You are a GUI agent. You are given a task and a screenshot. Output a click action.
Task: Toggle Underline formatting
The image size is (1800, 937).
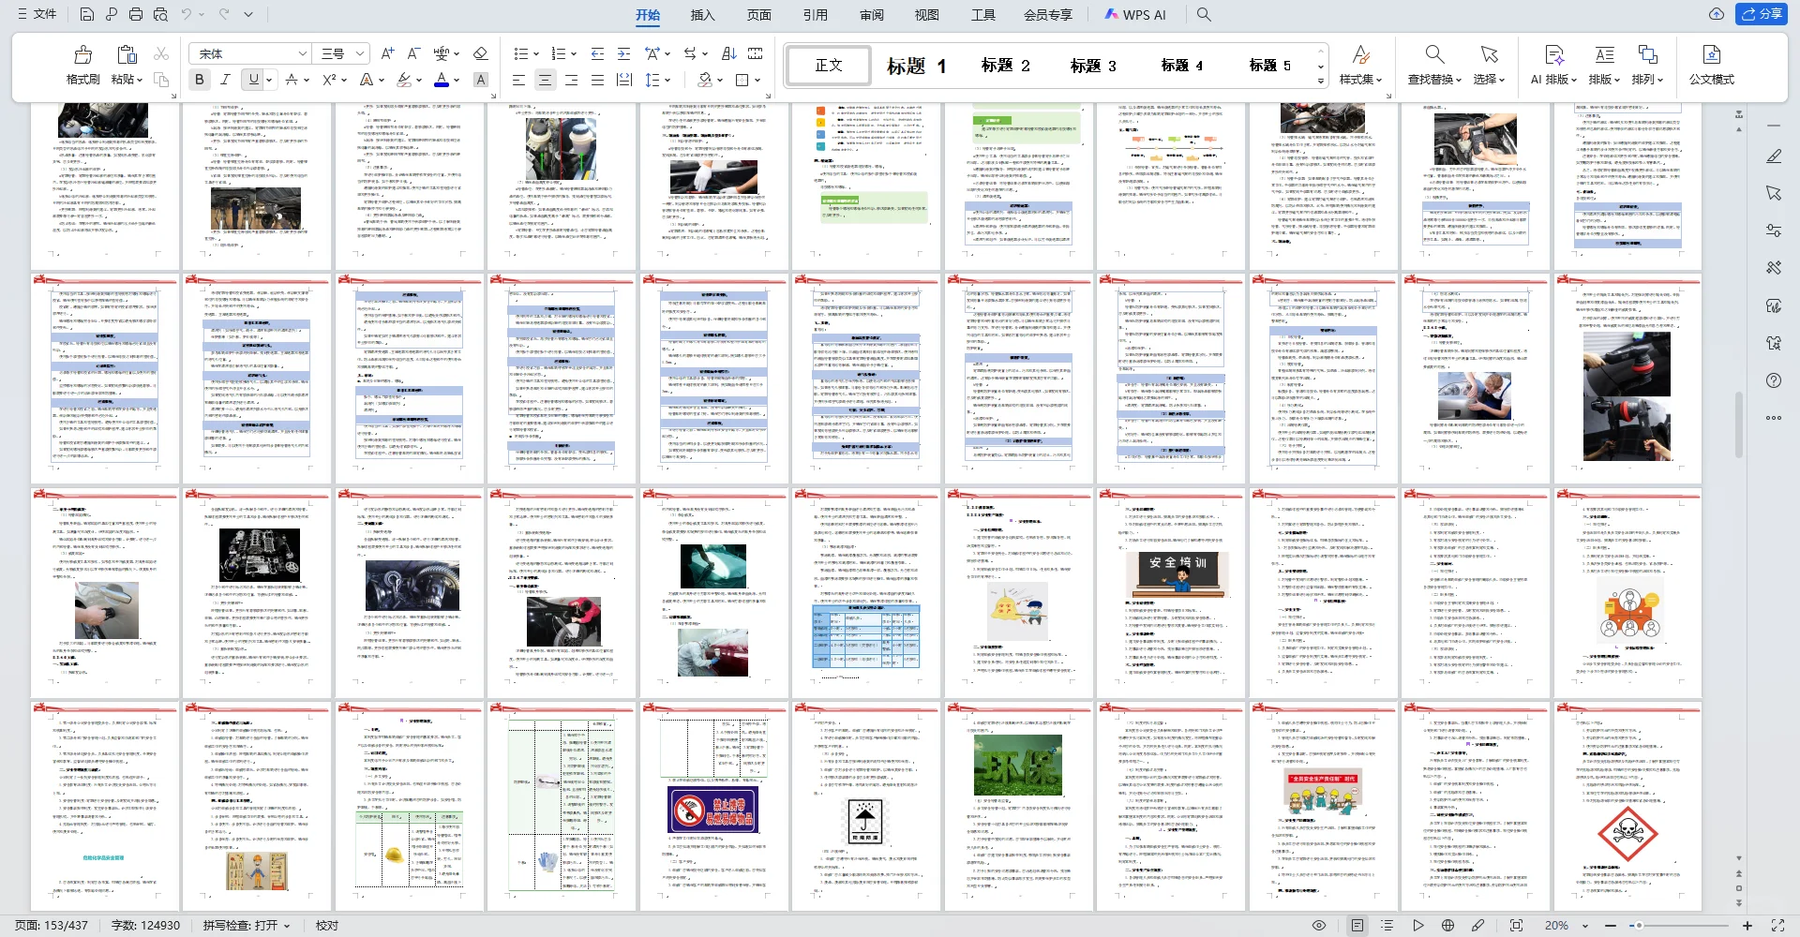click(x=252, y=80)
